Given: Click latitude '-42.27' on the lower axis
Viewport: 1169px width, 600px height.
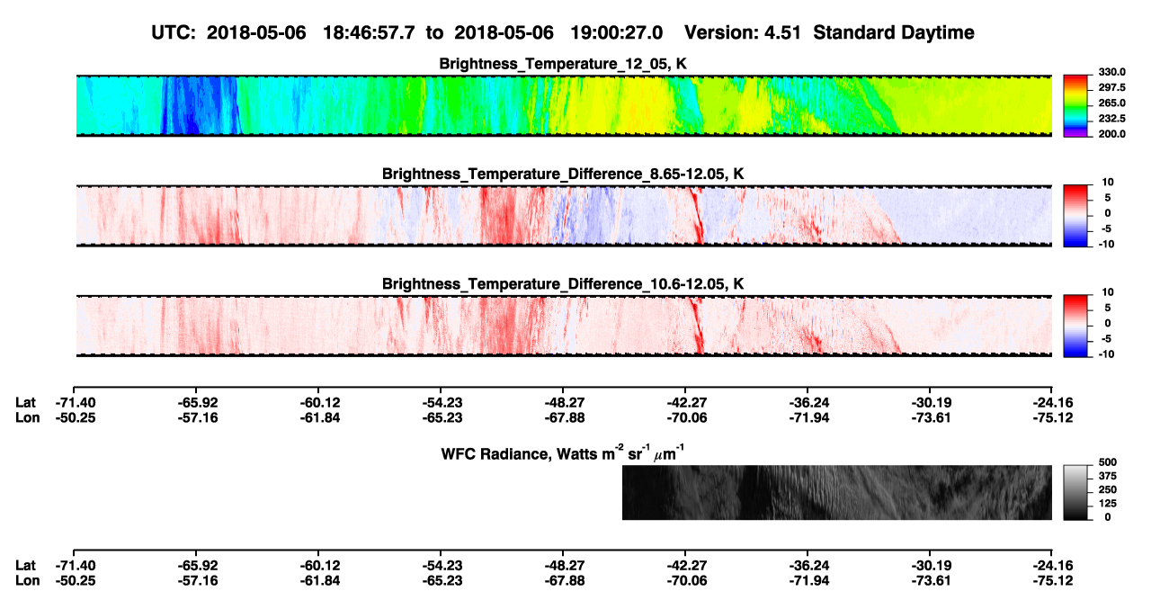Looking at the screenshot, I should point(685,565).
